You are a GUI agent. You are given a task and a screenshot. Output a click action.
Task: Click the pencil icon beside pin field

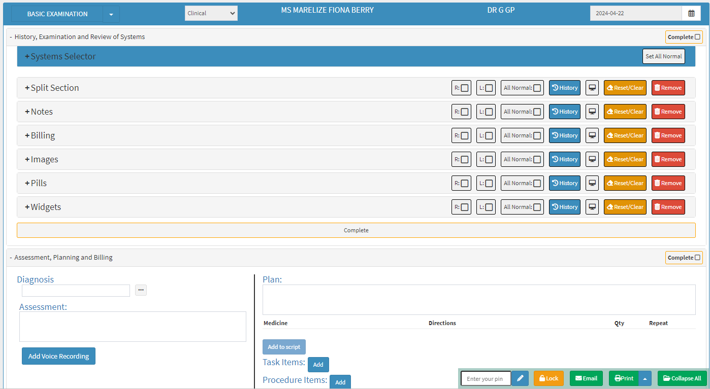pyautogui.click(x=520, y=378)
